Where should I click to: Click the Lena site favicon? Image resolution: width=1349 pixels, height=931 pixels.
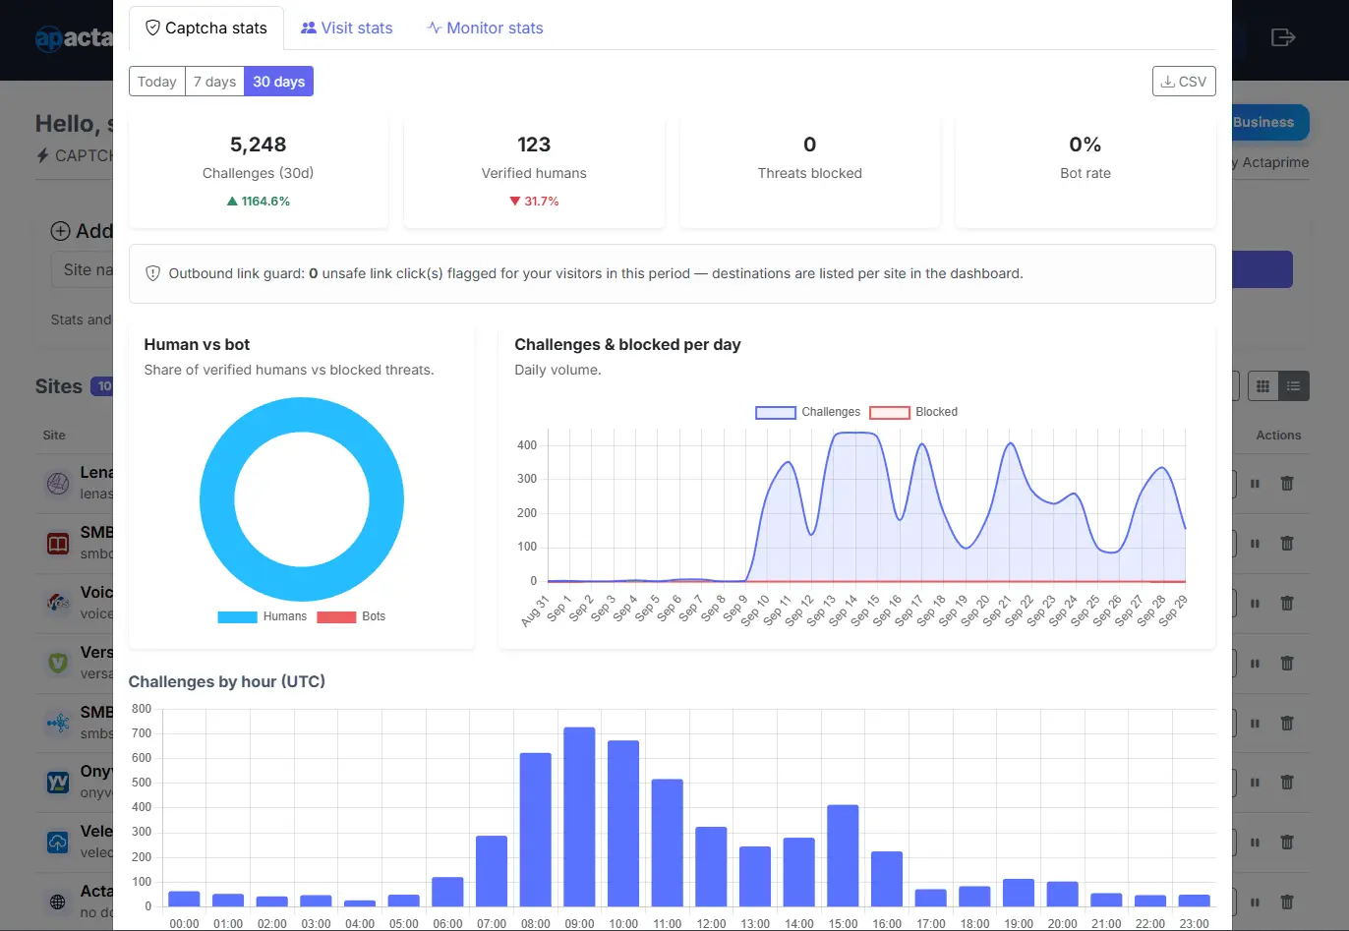[x=58, y=483]
